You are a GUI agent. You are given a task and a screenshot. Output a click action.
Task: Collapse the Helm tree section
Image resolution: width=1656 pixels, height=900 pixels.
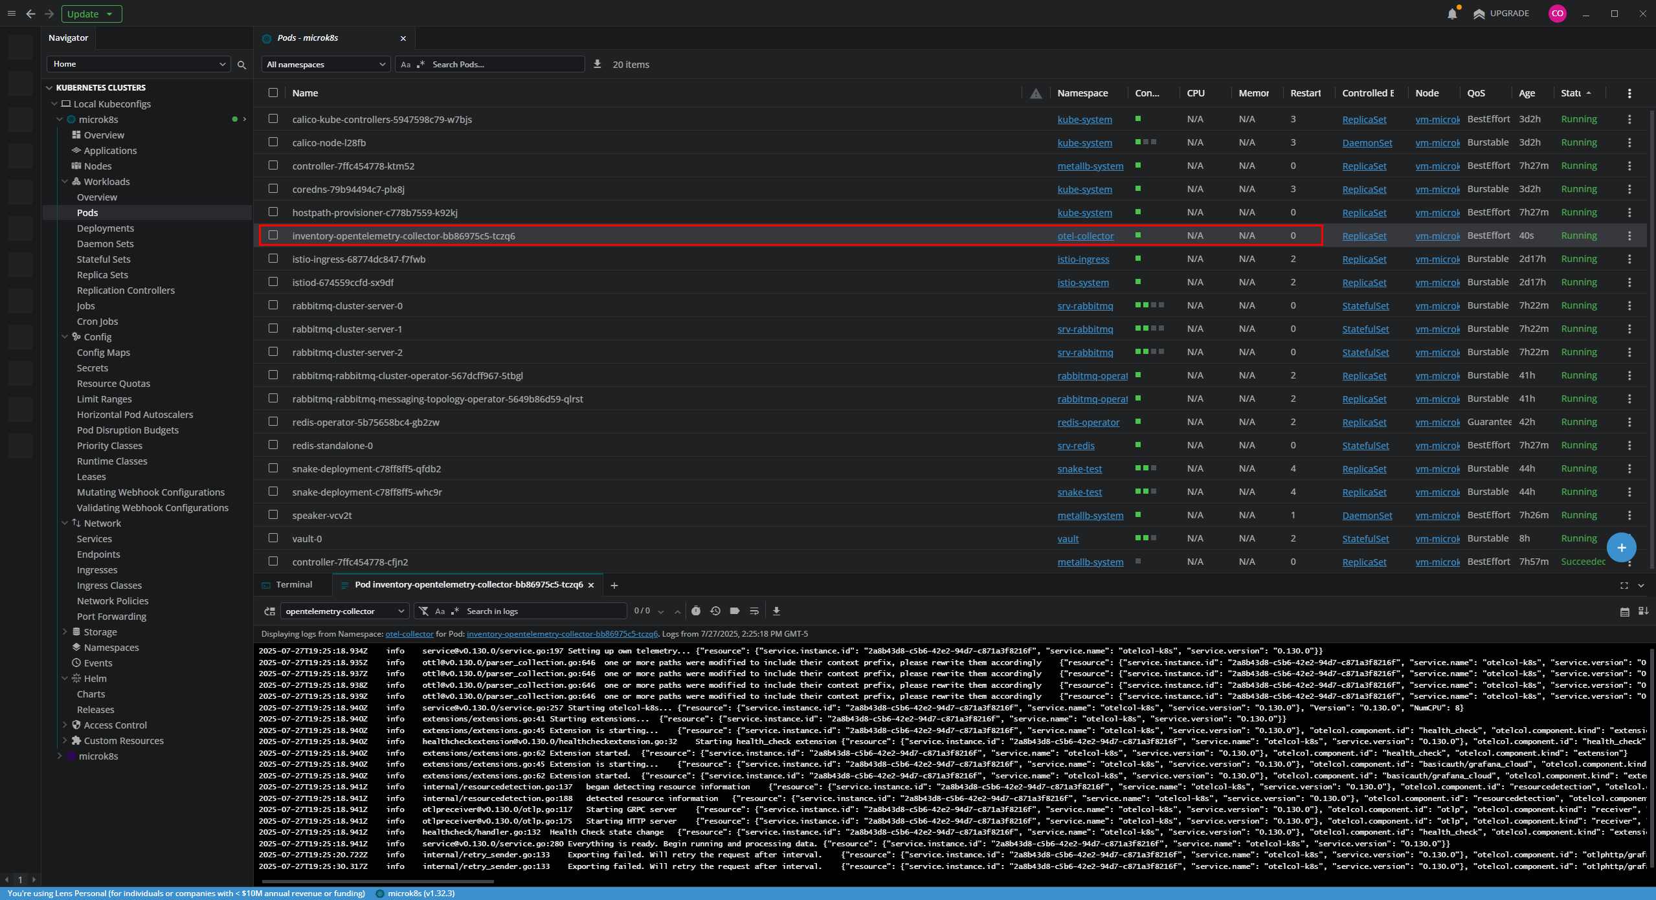65,678
